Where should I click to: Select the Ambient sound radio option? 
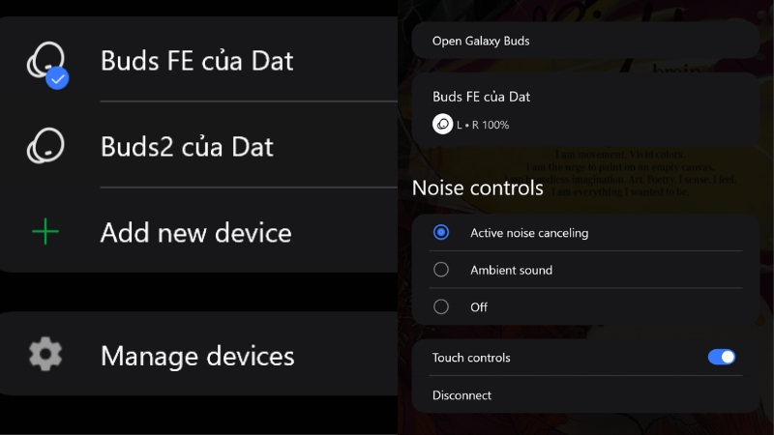click(441, 270)
